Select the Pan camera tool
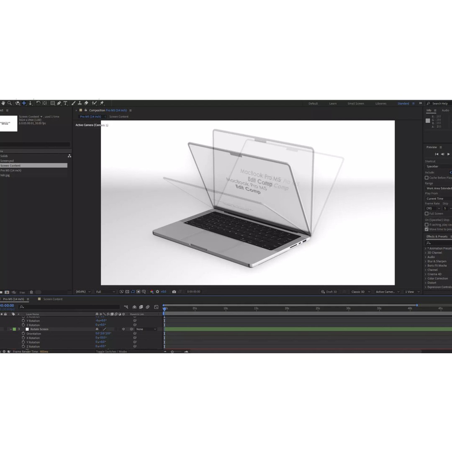 [x=24, y=103]
